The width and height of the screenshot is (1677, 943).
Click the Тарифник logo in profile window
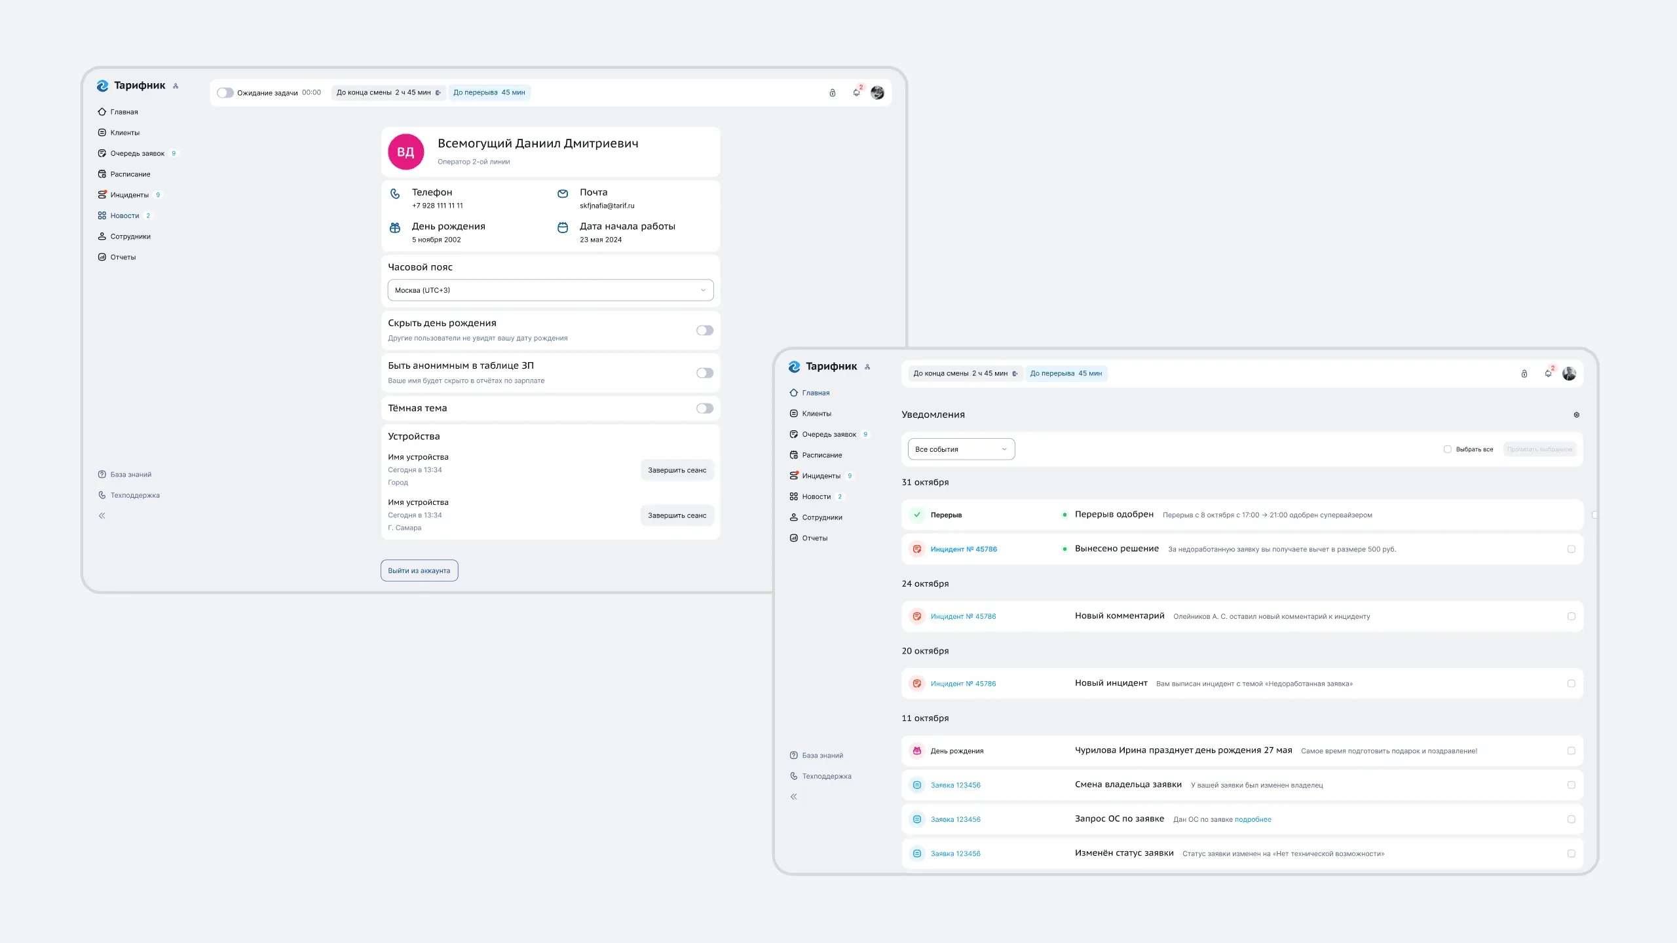click(x=131, y=86)
